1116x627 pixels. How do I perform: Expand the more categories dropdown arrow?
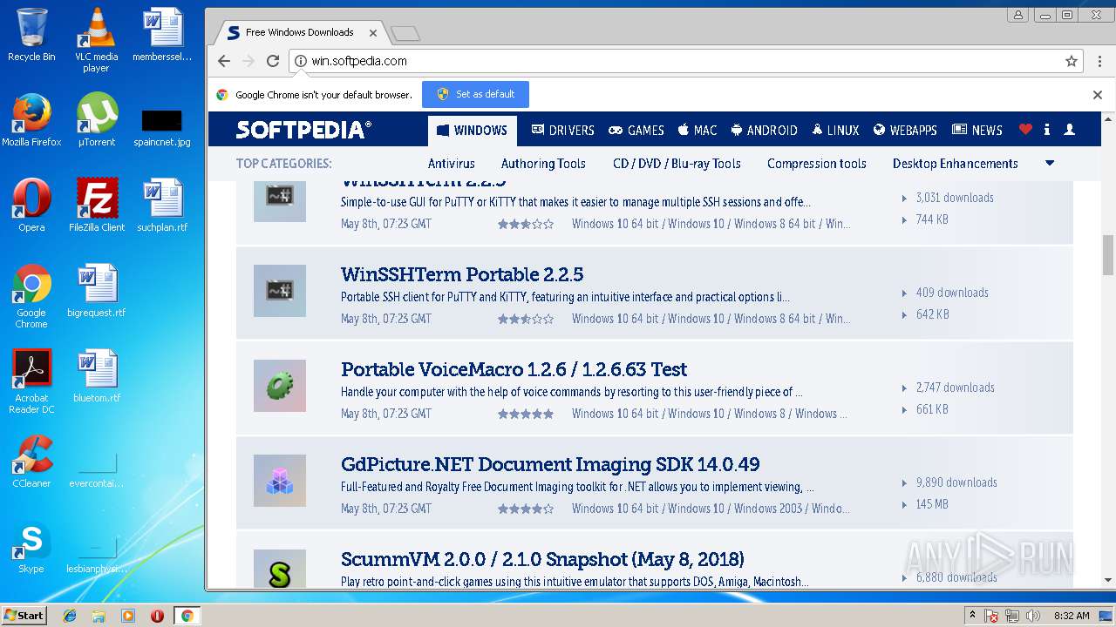(x=1050, y=163)
